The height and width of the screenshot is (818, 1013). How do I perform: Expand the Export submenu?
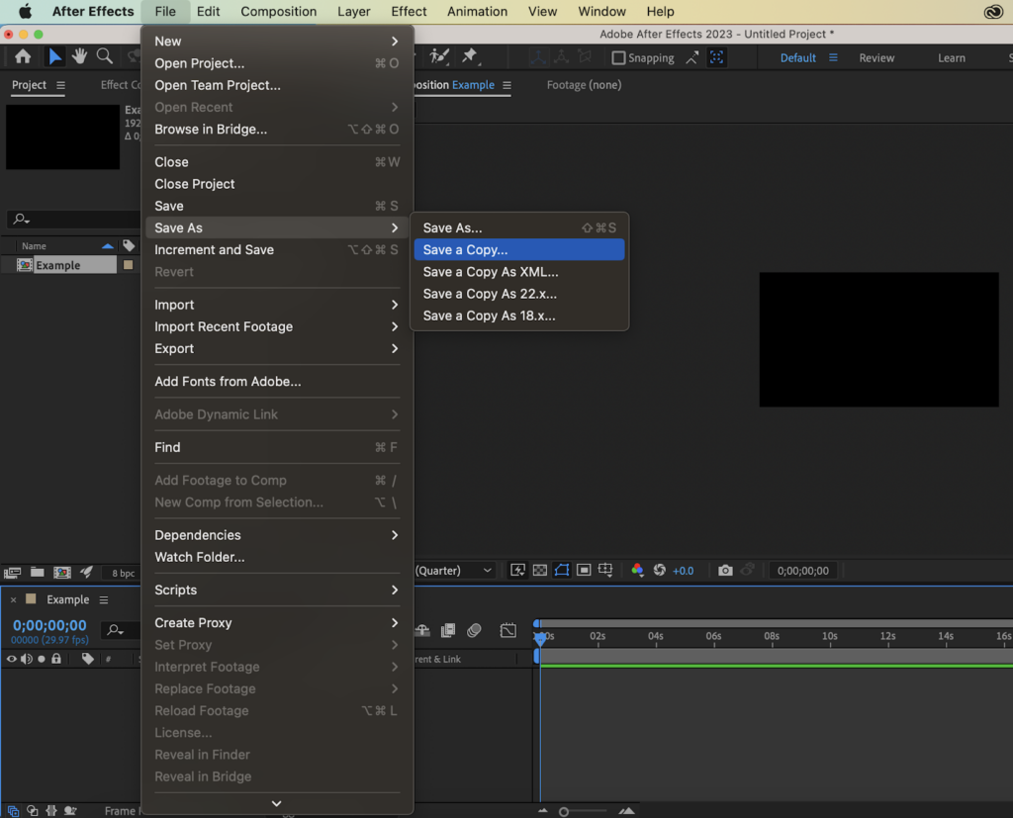click(x=277, y=349)
